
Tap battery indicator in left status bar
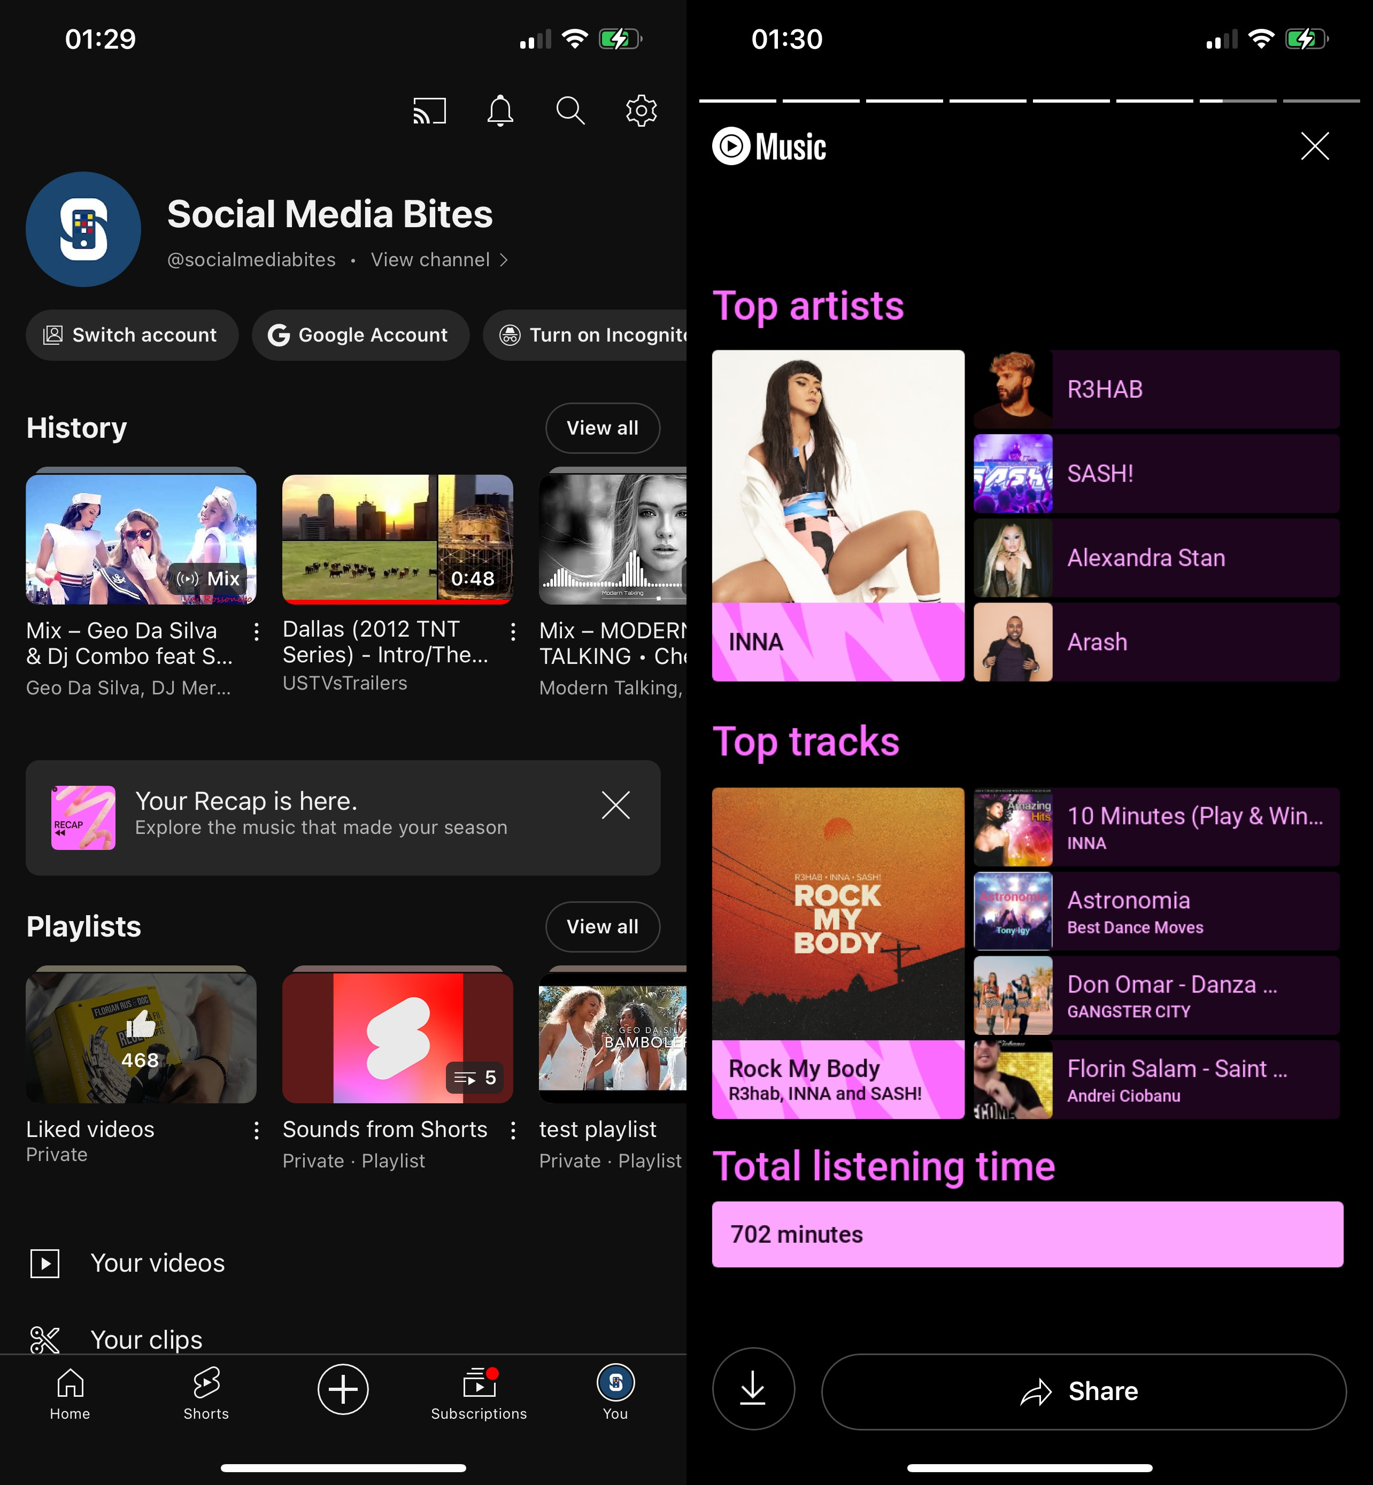620,38
